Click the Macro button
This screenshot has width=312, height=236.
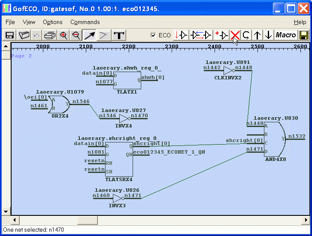[286, 35]
